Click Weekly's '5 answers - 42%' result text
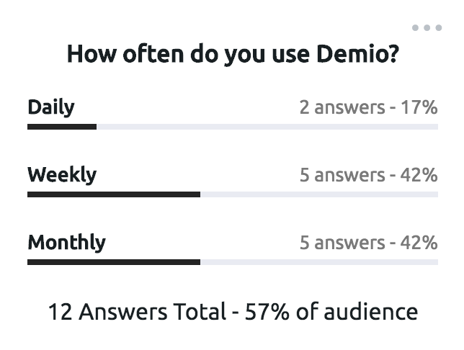This screenshot has height=350, width=464. coord(368,175)
